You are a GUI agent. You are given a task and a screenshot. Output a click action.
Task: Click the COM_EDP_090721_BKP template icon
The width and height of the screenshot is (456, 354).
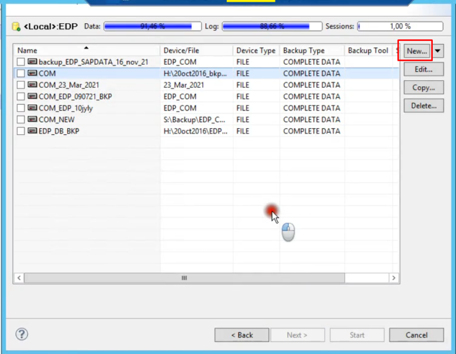[32, 96]
